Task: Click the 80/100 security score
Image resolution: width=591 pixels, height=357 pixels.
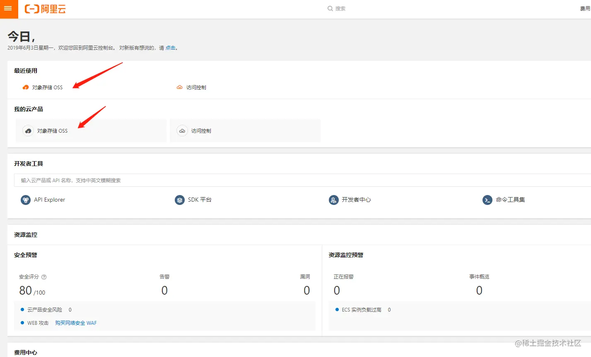Action: click(x=32, y=290)
